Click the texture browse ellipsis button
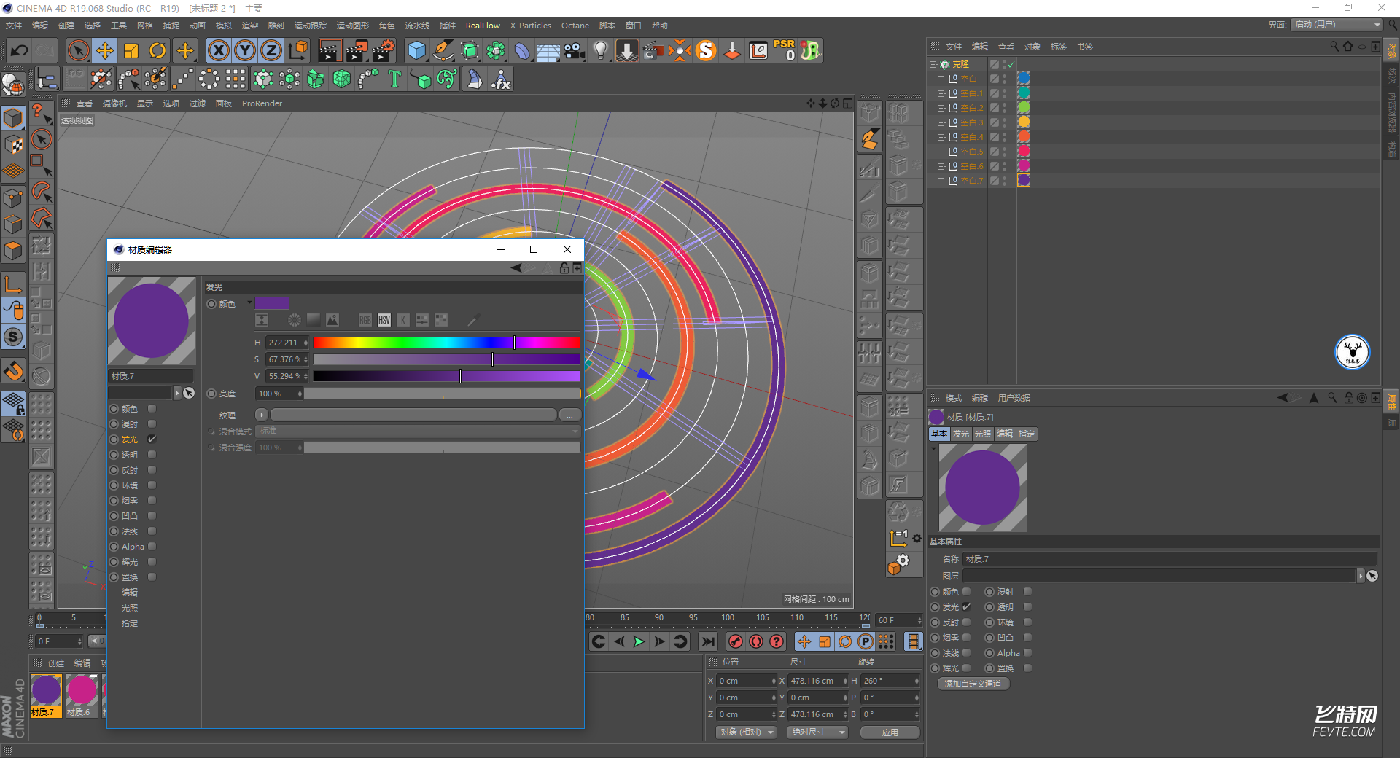This screenshot has width=1400, height=758. click(x=570, y=415)
